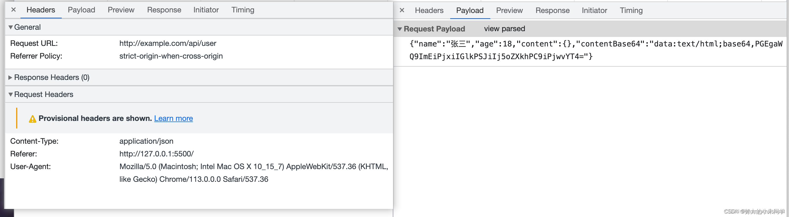Collapse the Request Headers section
Screen dimensions: 789x217
tap(11, 95)
